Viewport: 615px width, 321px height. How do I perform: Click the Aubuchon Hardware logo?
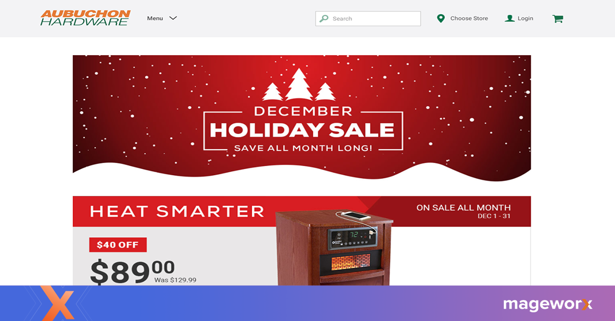86,18
